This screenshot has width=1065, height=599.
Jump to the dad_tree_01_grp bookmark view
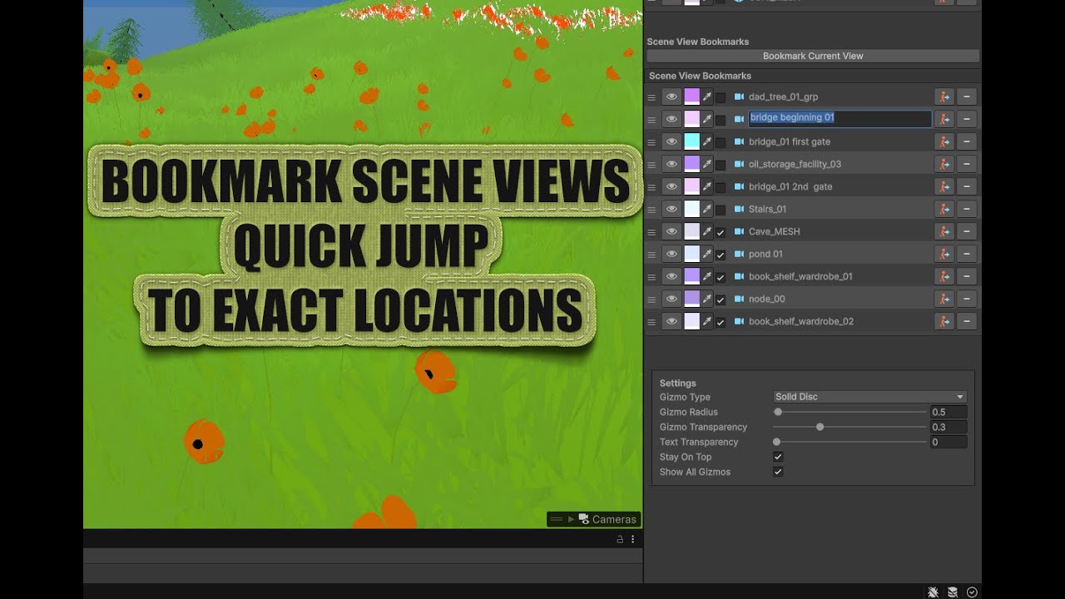[x=944, y=97]
